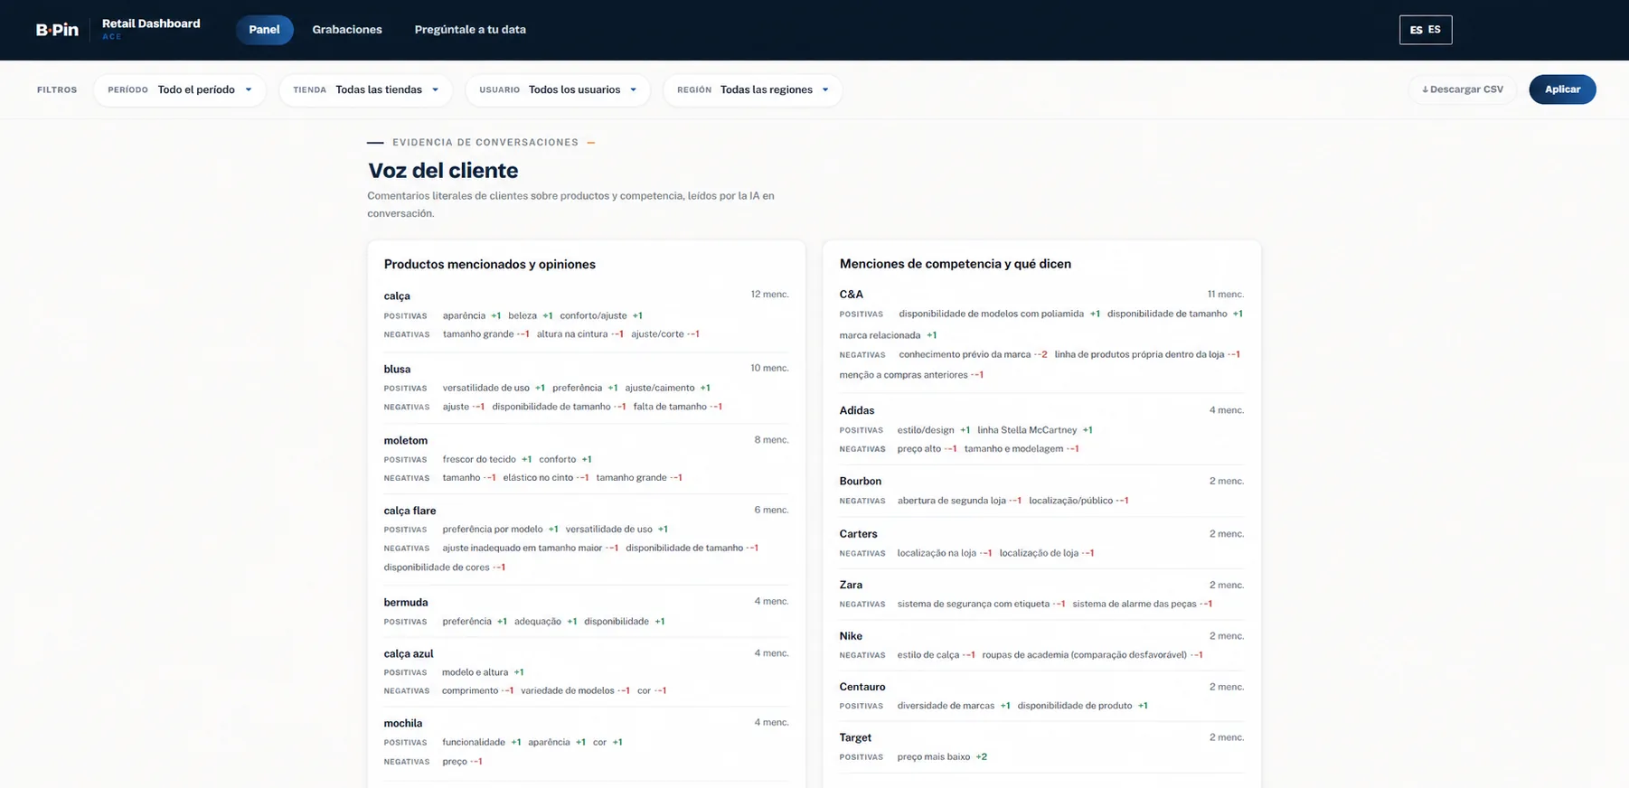Click 'elástico no cinto' tag

point(538,478)
